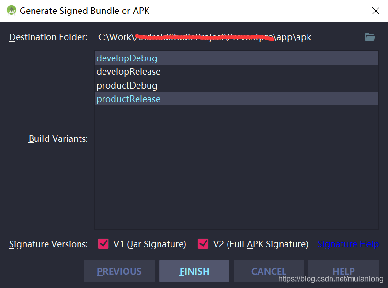Deselect the productRelease build variant
This screenshot has width=388, height=288.
coord(128,99)
